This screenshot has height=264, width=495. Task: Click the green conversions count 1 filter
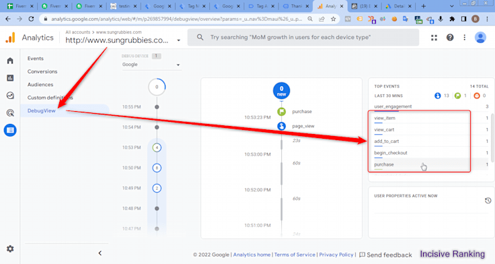pos(460,96)
